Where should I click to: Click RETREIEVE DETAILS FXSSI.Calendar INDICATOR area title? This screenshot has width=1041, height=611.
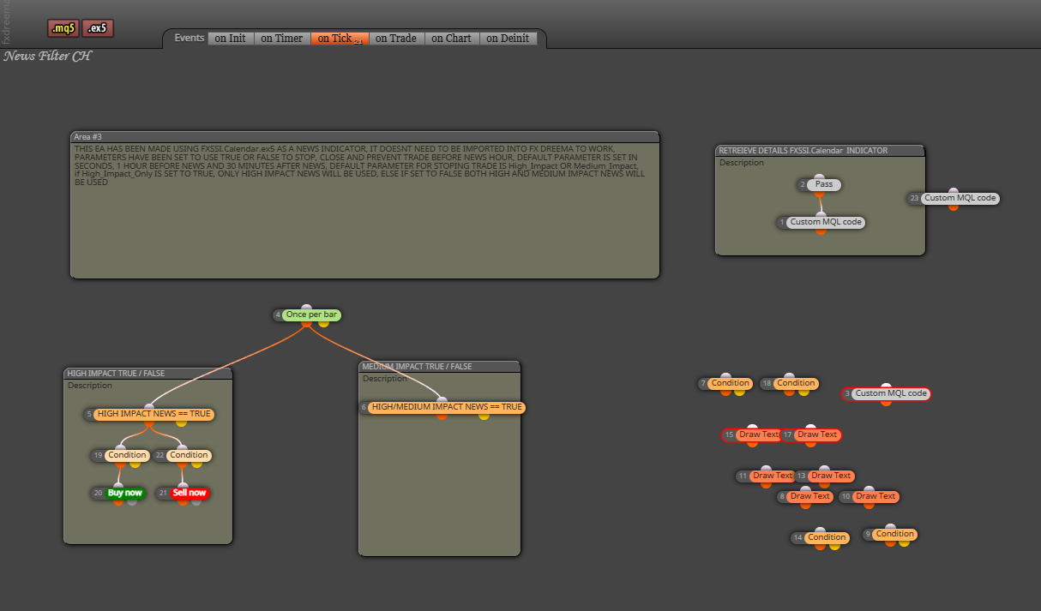(820, 151)
